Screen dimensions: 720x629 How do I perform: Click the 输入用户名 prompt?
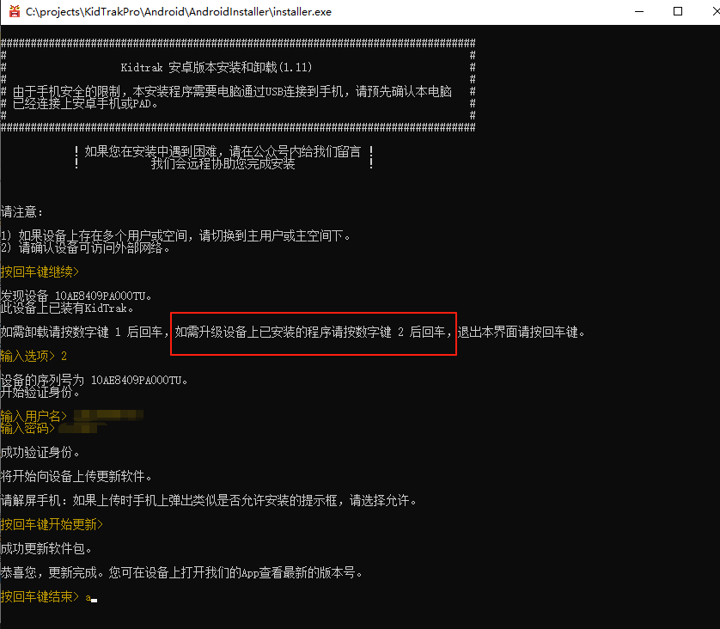point(34,416)
